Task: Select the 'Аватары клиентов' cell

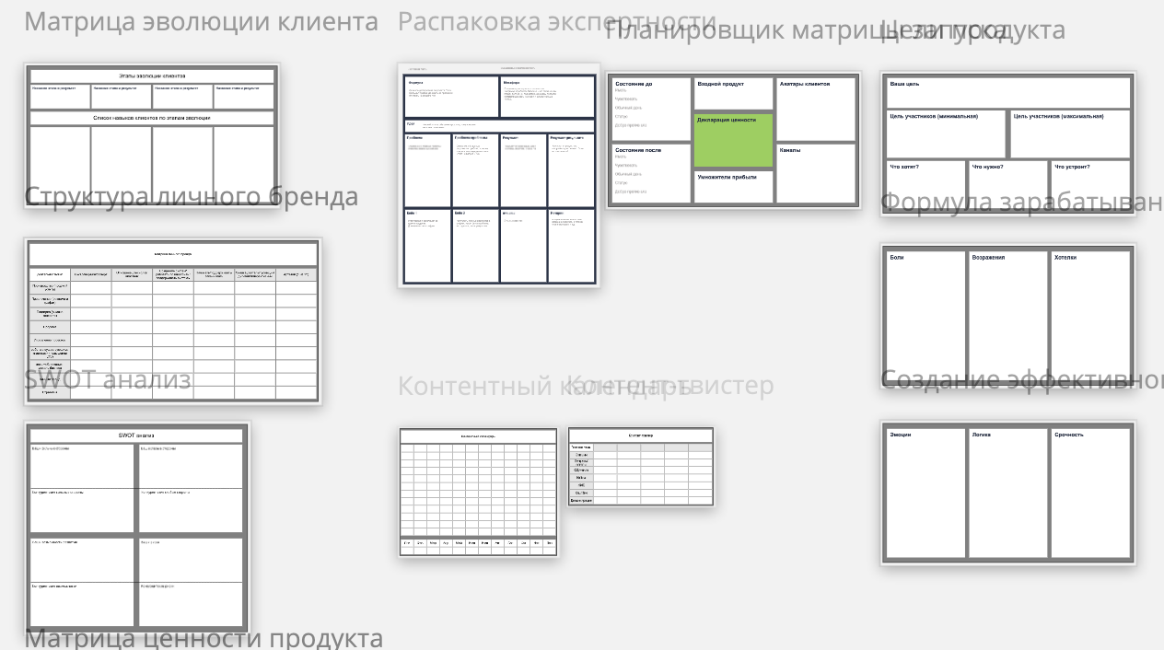Action: 817,109
